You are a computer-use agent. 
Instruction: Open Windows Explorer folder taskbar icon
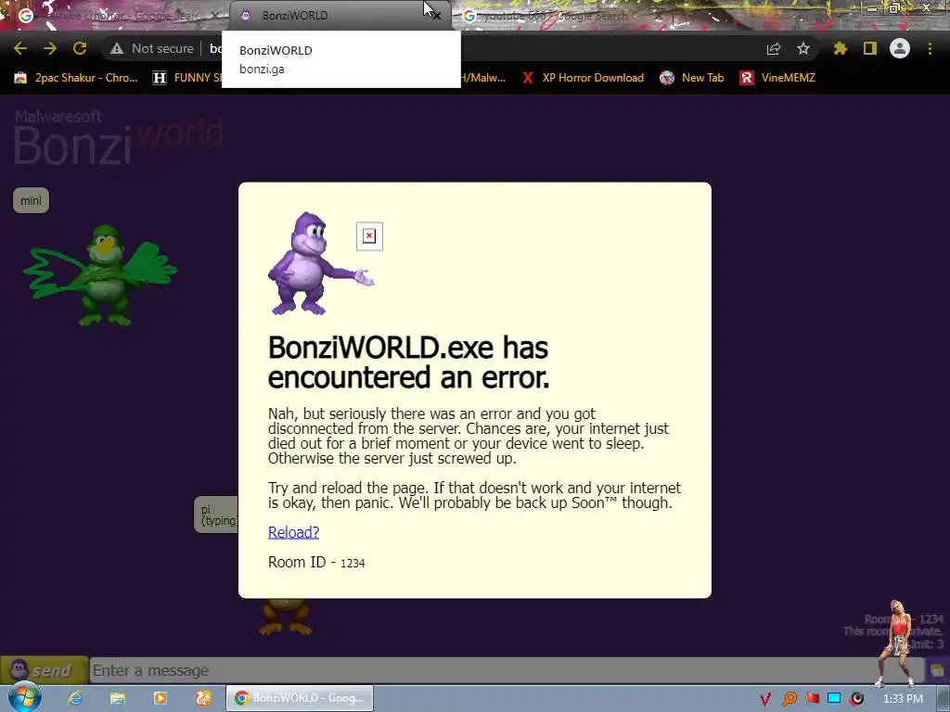(x=118, y=699)
